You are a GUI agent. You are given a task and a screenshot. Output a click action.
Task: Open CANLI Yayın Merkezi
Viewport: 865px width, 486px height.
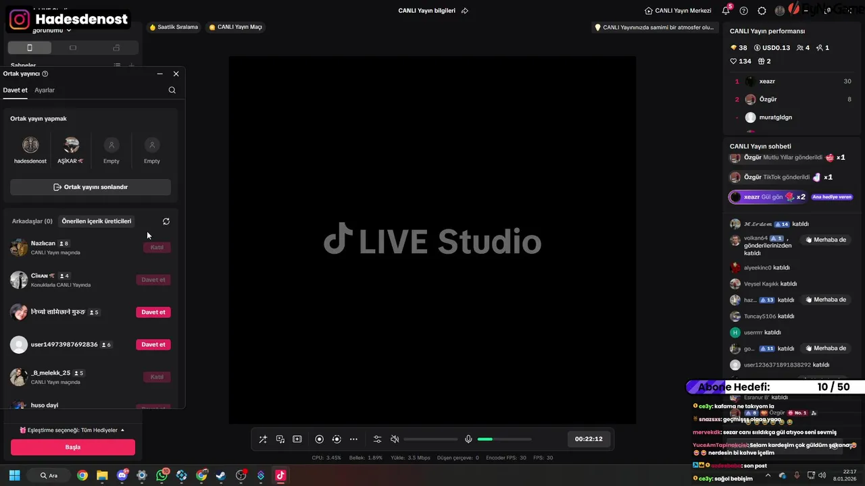pos(678,11)
